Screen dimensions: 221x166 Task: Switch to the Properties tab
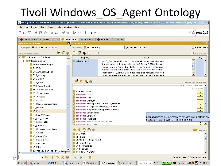pos(87,40)
